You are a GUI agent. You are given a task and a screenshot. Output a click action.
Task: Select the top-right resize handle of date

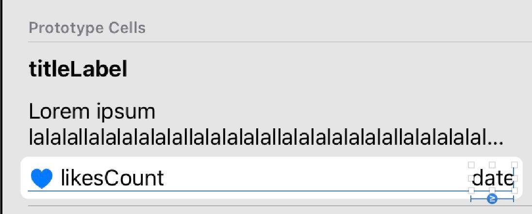click(515, 165)
